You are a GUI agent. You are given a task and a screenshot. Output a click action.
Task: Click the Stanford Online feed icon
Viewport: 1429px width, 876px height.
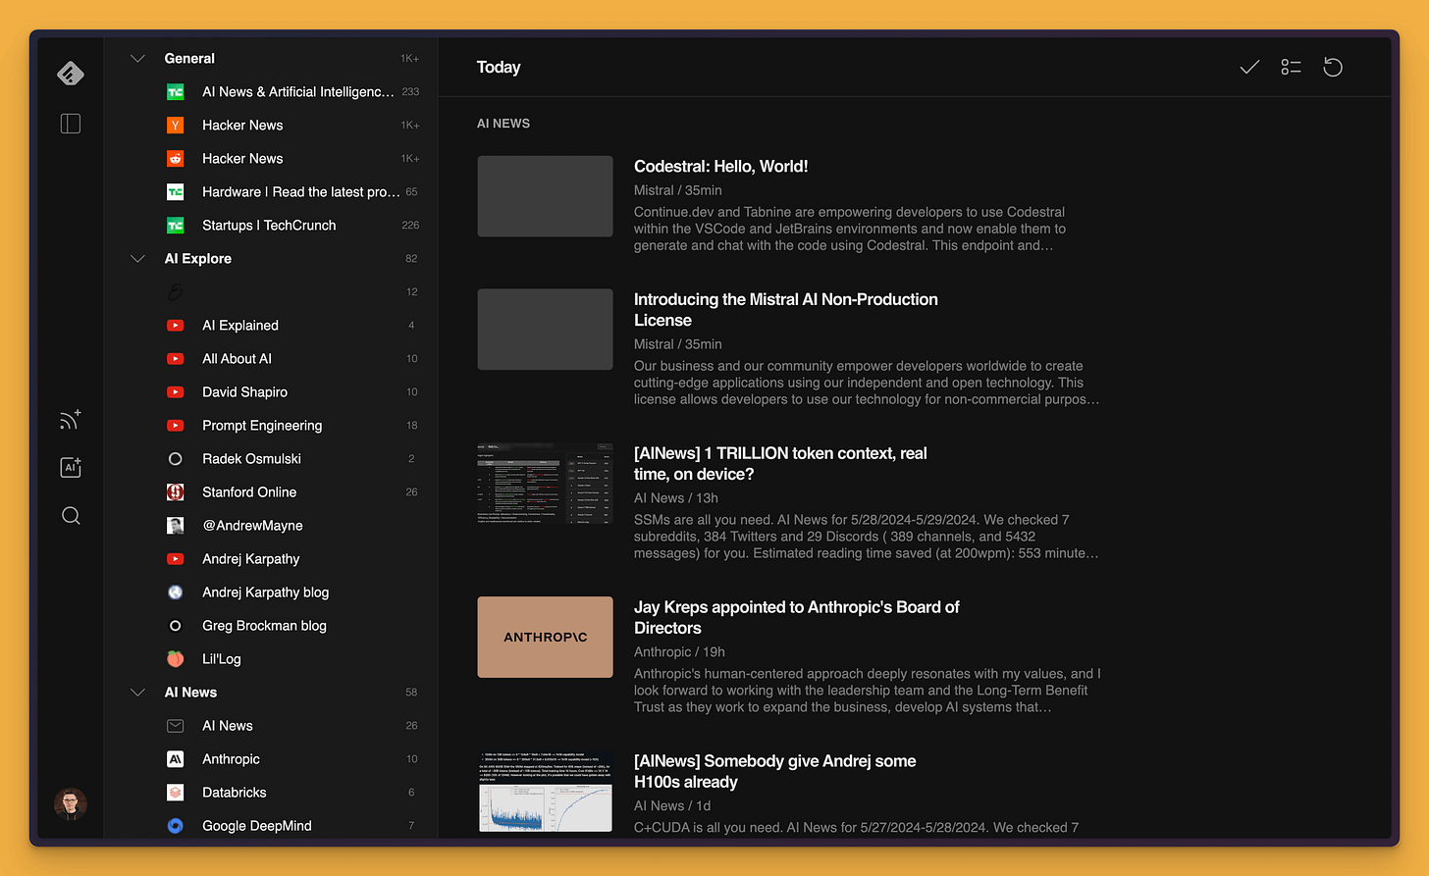[176, 492]
